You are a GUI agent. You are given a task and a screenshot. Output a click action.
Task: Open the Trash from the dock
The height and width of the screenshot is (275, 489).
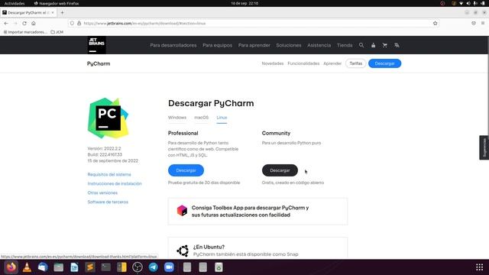pos(219,267)
